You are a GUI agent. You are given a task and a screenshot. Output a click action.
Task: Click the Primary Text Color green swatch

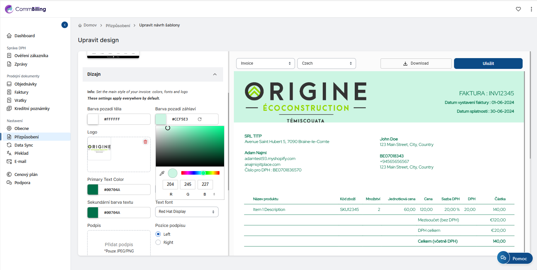tap(93, 190)
